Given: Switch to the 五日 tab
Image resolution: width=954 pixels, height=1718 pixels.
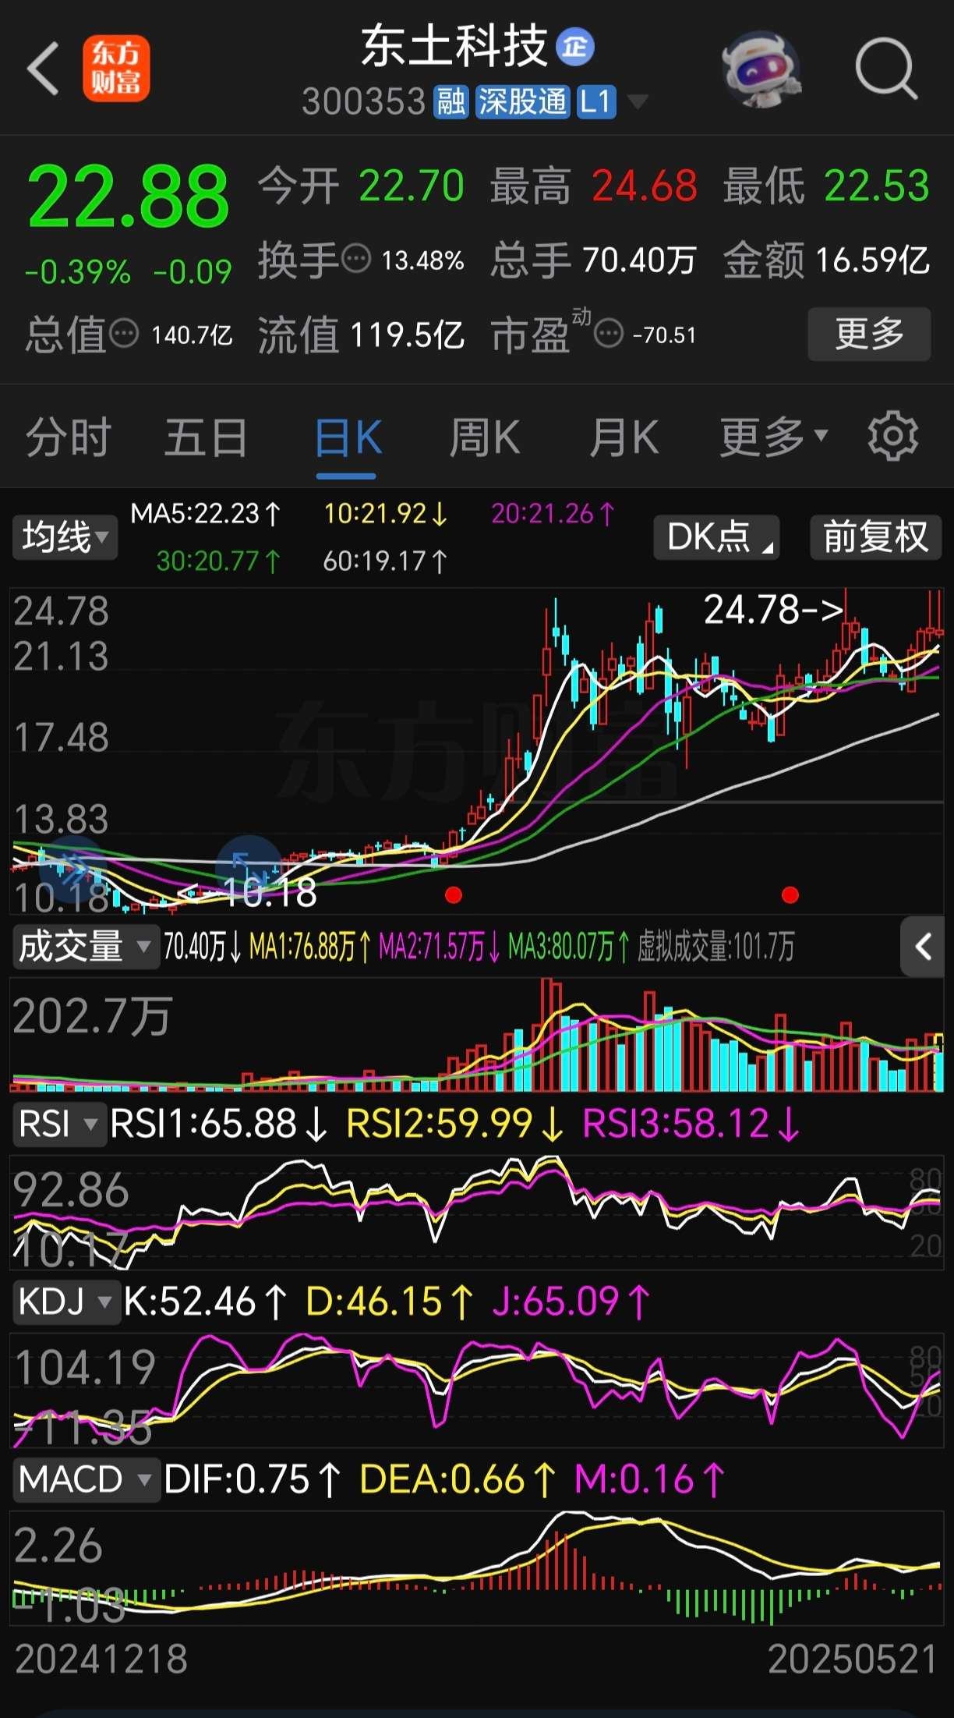Looking at the screenshot, I should pos(207,437).
